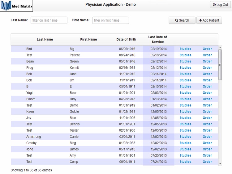Open Order for Test Amy
This screenshot has width=232, height=174.
(207, 155)
